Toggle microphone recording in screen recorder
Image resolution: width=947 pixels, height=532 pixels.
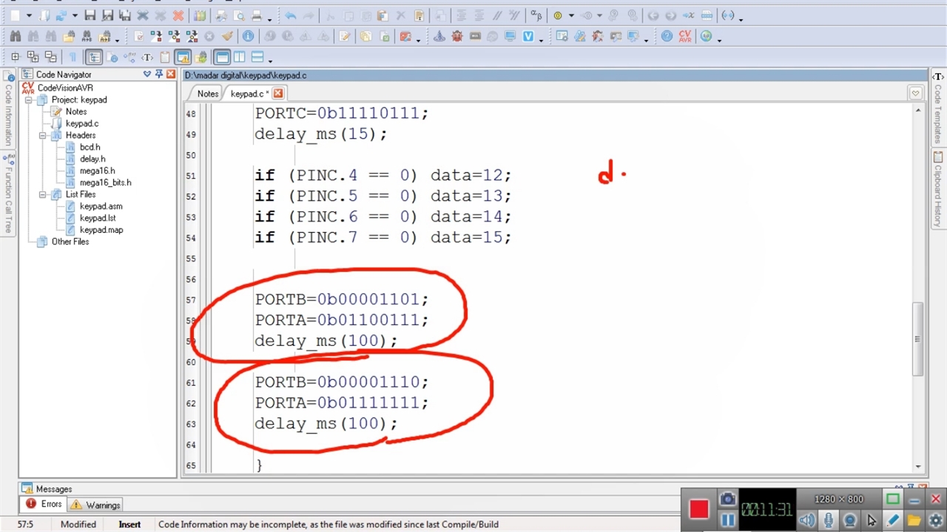(828, 520)
